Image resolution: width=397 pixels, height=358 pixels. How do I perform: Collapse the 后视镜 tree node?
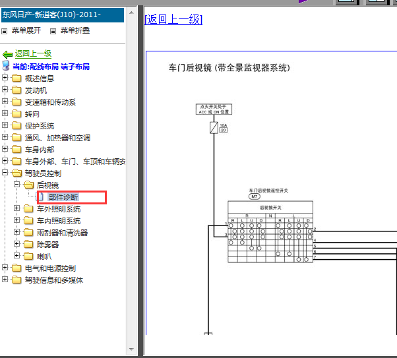click(x=16, y=185)
